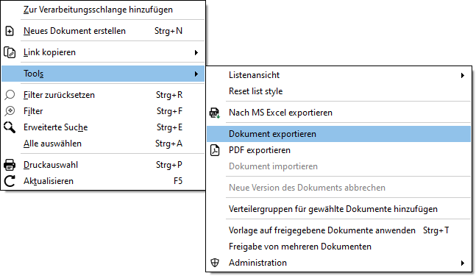Select Alle auswählen entry
This screenshot has height=276, width=476.
click(103, 144)
